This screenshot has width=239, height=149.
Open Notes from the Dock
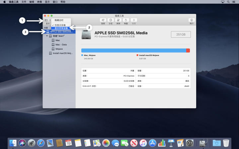point(78,143)
